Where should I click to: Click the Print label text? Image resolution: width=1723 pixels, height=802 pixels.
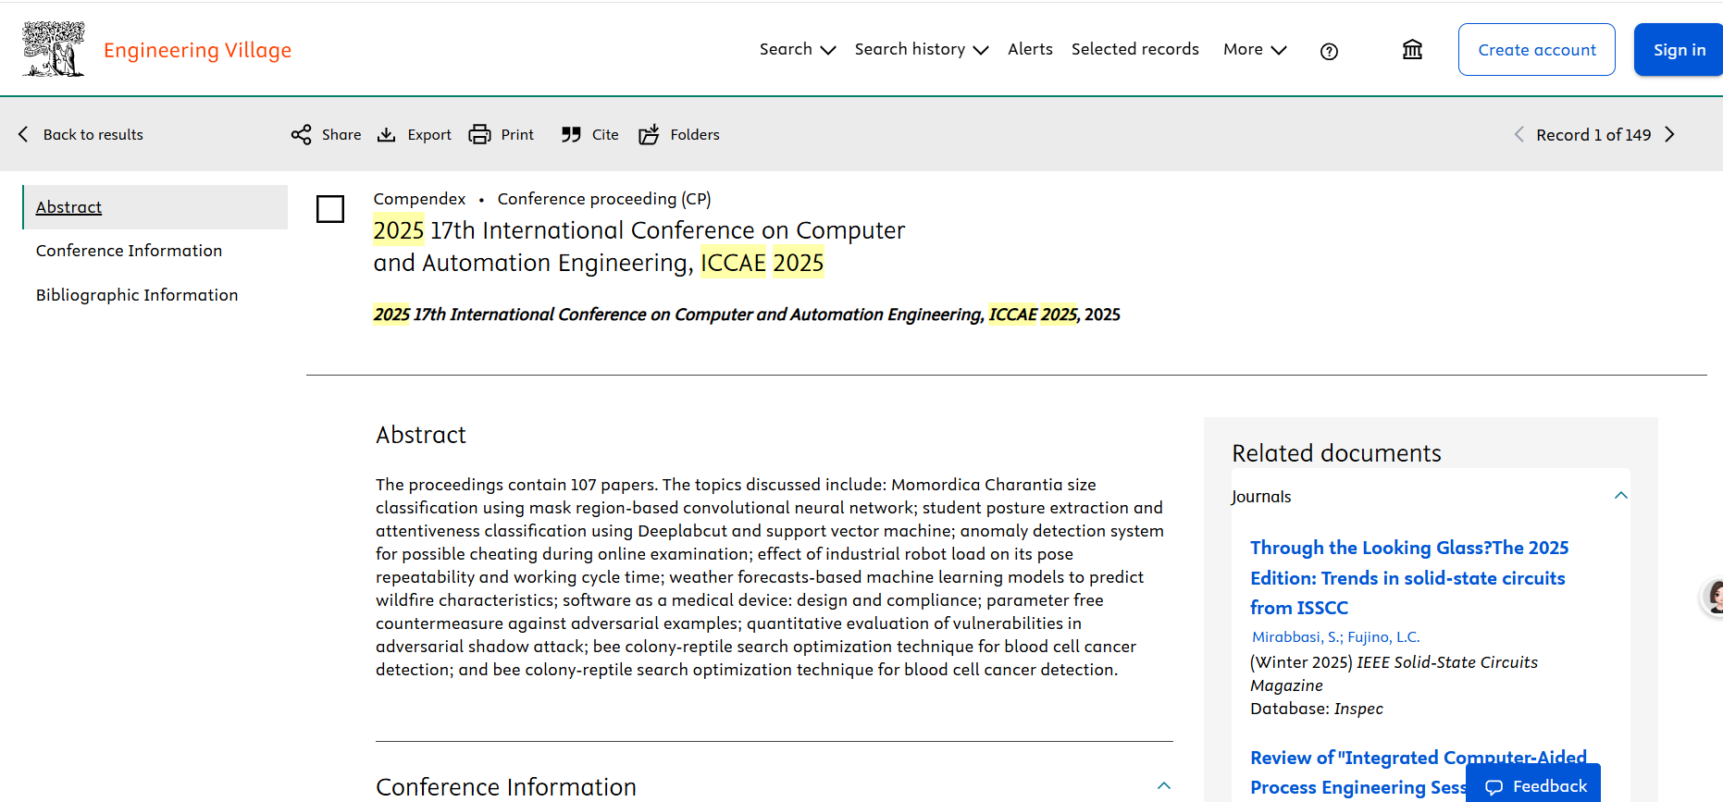click(x=517, y=135)
